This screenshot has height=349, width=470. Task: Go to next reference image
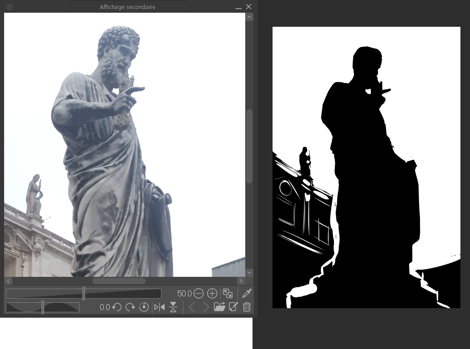206,307
